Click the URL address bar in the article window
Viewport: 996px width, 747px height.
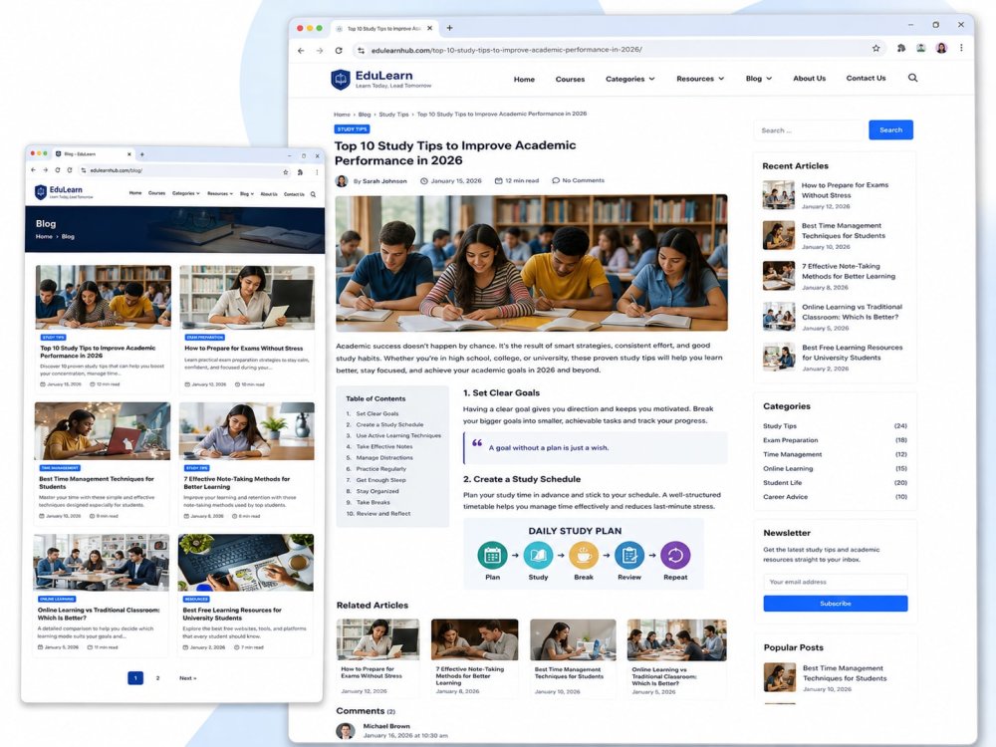pyautogui.click(x=620, y=49)
